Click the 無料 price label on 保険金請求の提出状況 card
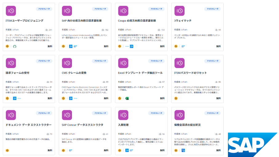279x157 pixels. point(218,150)
